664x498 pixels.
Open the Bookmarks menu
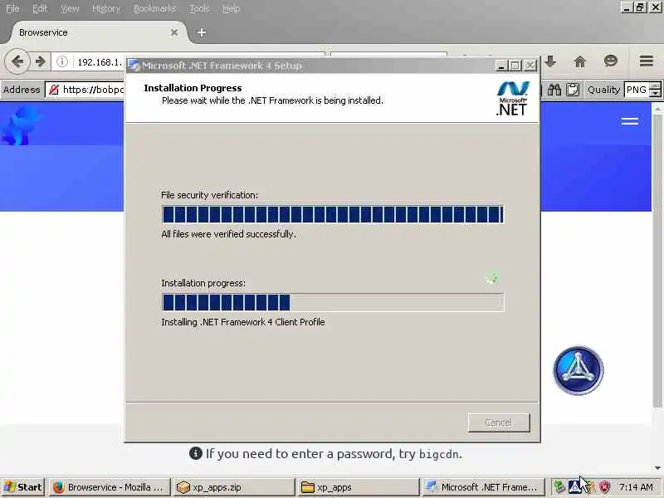[x=154, y=8]
